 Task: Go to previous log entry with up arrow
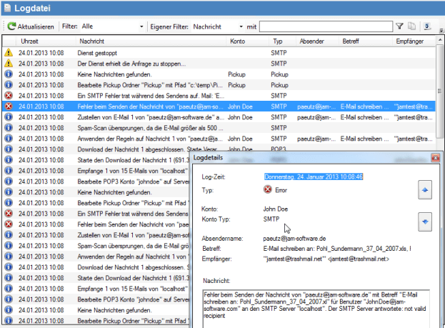(425, 189)
